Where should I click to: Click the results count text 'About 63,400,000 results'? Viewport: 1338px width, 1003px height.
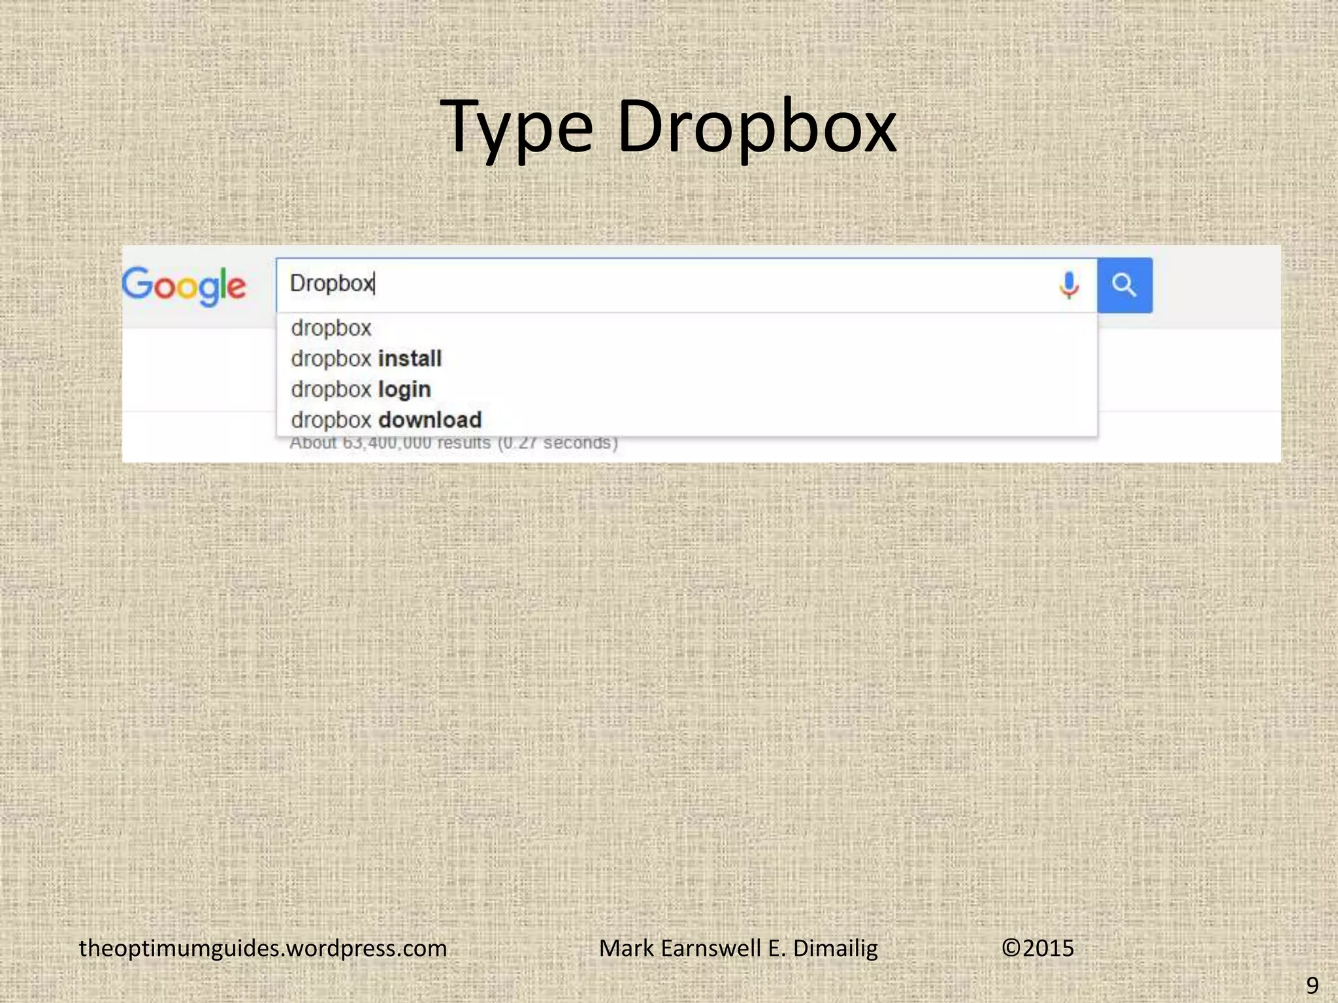coord(390,443)
